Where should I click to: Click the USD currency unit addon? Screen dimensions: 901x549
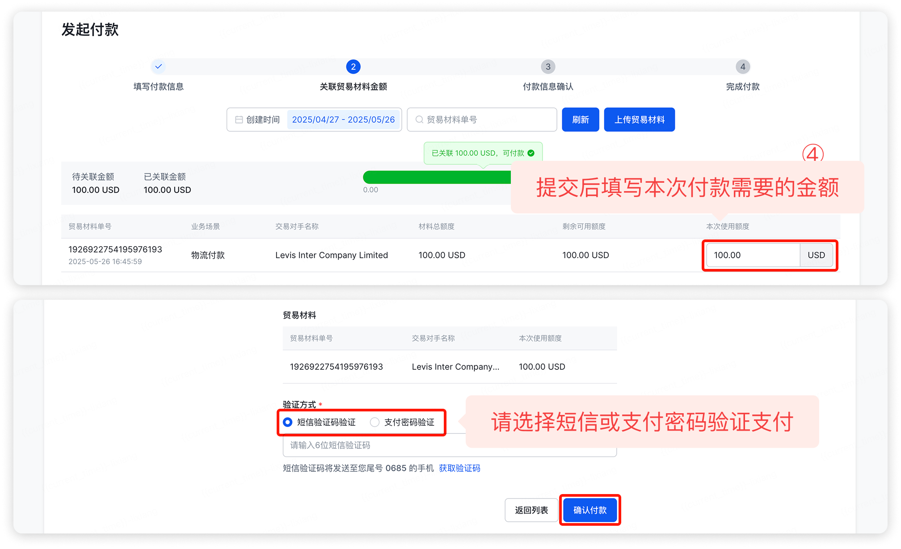click(x=816, y=255)
